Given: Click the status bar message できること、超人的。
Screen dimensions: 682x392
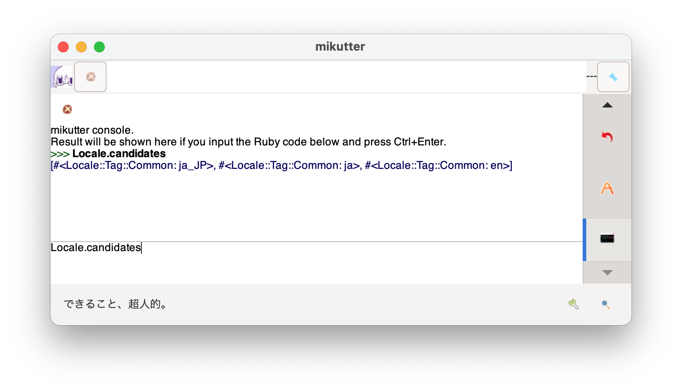Looking at the screenshot, I should (x=117, y=304).
